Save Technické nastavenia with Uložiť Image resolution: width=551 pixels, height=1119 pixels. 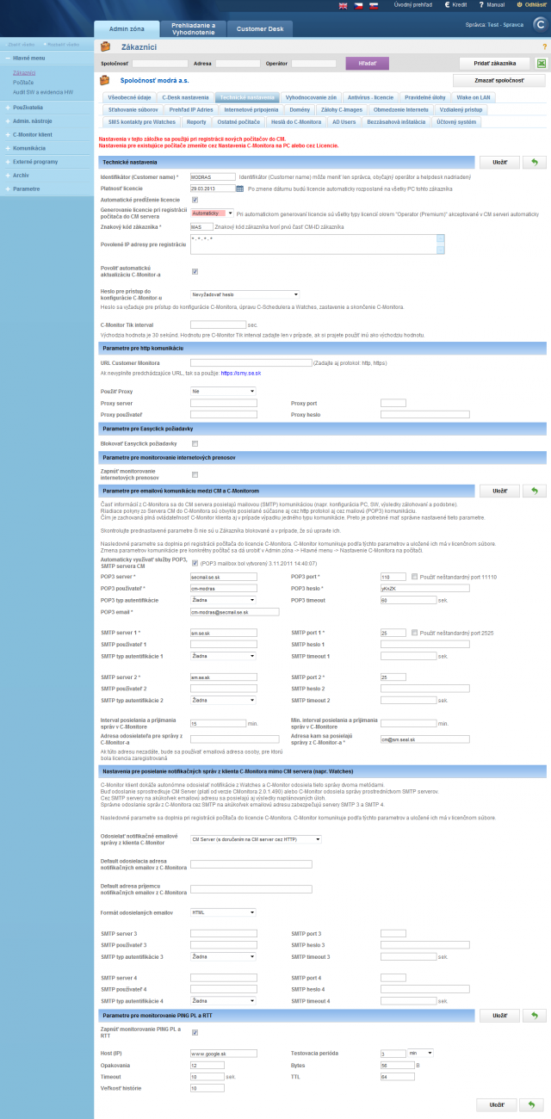click(x=498, y=162)
